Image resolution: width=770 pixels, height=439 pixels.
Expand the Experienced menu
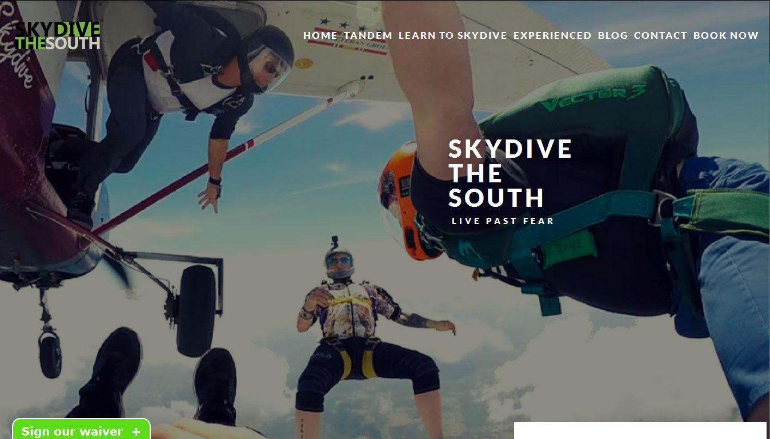[552, 35]
